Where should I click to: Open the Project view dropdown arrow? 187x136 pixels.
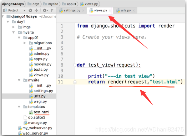coord(24,11)
